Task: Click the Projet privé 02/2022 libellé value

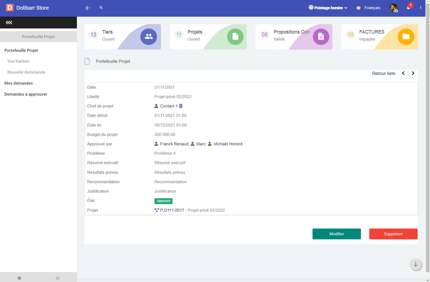Action: (x=173, y=97)
